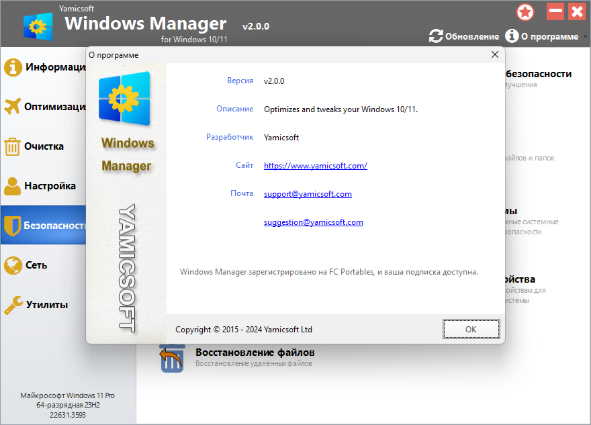This screenshot has width=591, height=425.
Task: Click the 64-разрядная 23H2 text
Action: pos(68,405)
